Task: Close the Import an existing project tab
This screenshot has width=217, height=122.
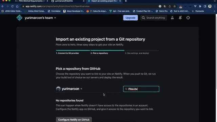Action: (120, 1)
